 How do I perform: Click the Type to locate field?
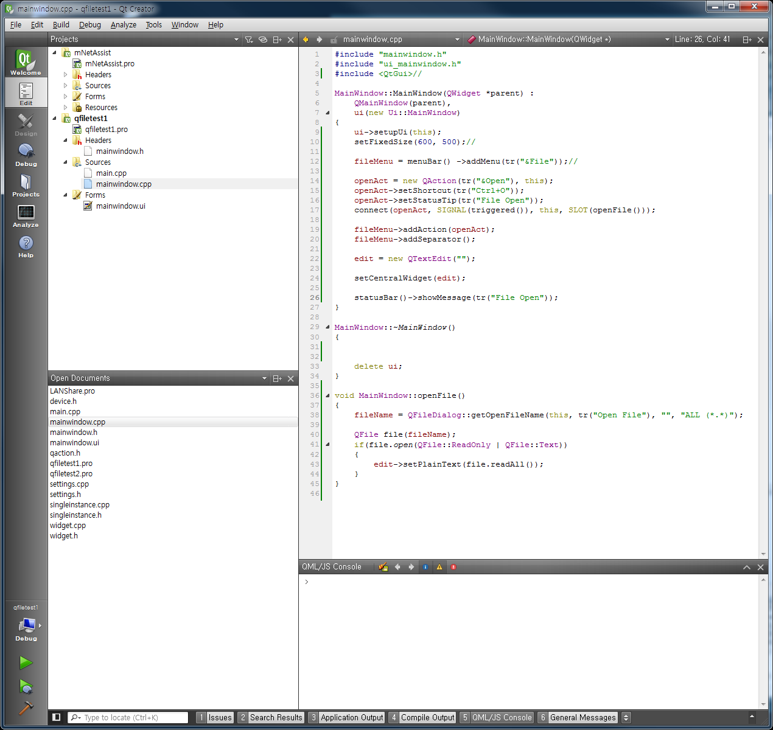(x=128, y=718)
